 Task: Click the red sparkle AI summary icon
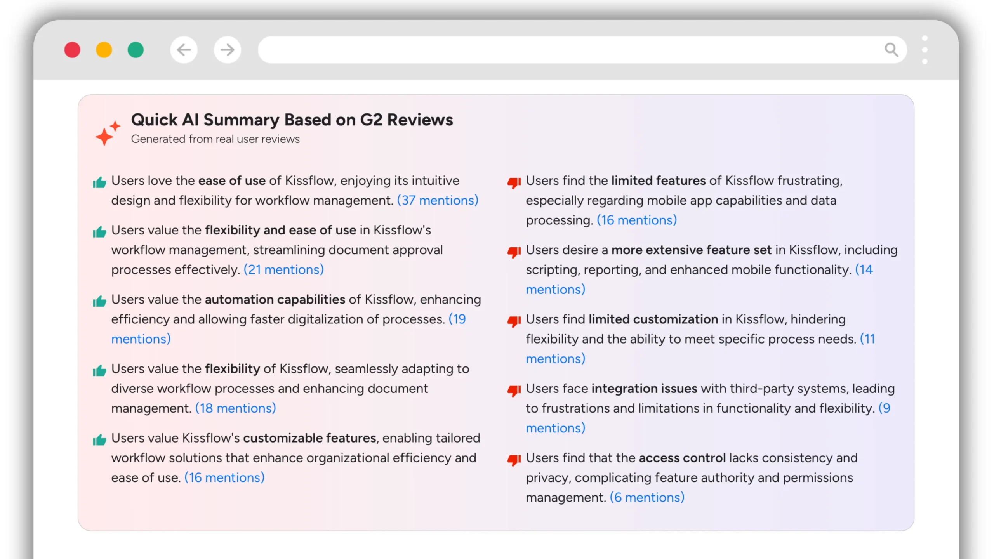108,133
